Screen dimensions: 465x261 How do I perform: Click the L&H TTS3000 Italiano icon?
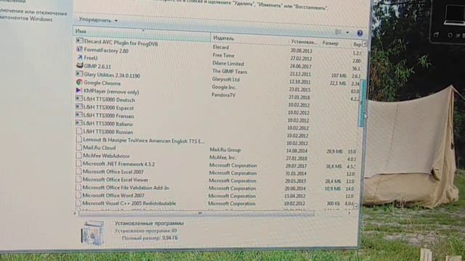click(79, 123)
